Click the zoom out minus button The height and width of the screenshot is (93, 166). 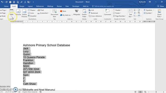coord(149,92)
